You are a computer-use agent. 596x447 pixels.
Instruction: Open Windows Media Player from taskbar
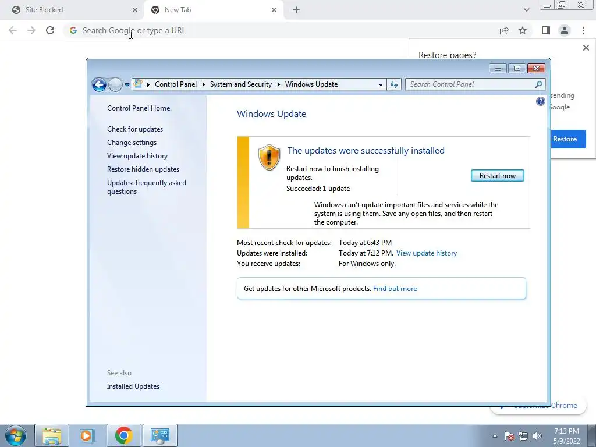87,435
